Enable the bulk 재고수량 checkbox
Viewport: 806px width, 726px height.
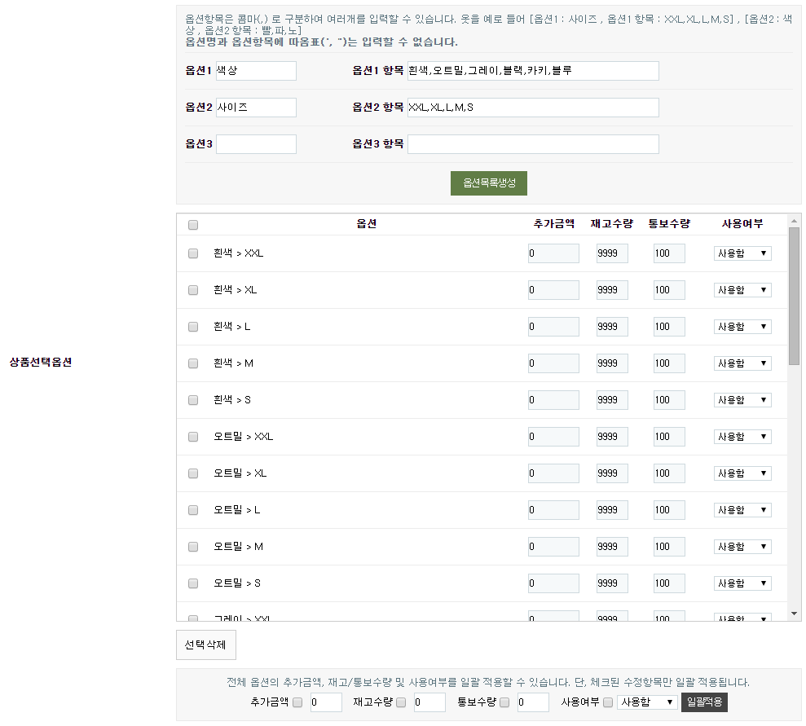pyautogui.click(x=401, y=702)
